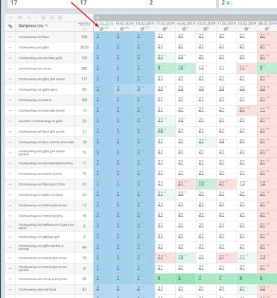Open position 9 on 17.02.2019 in 382 row
This screenshot has width=277, height=298.
pos(159,67)
